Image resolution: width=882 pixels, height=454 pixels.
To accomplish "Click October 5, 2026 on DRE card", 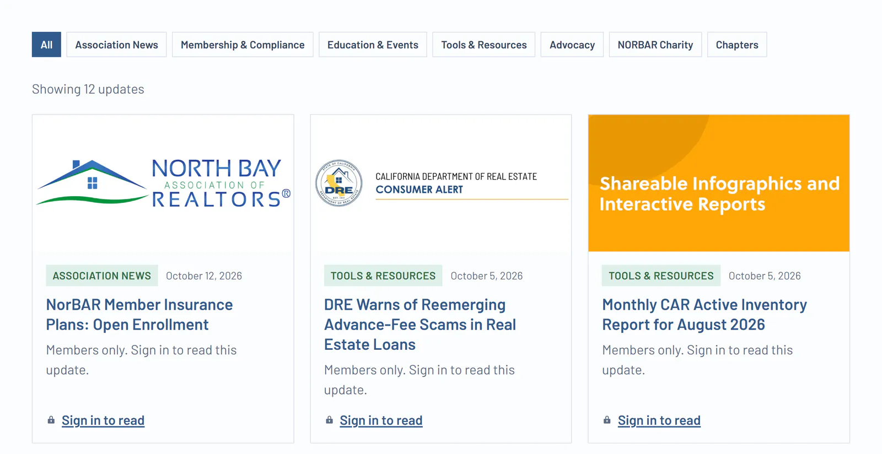I will coord(487,276).
